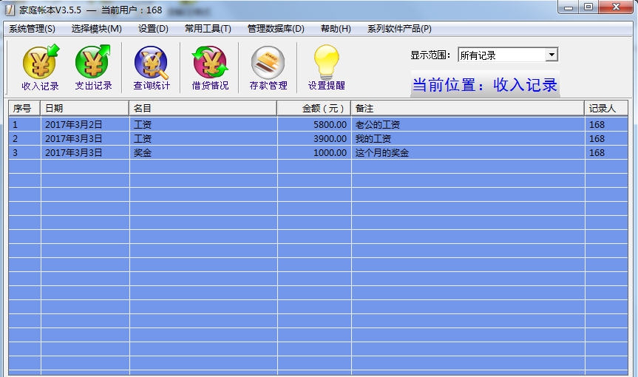The width and height of the screenshot is (638, 377).
Task: Click the 当前位置：收入记录 label
Action: point(485,84)
